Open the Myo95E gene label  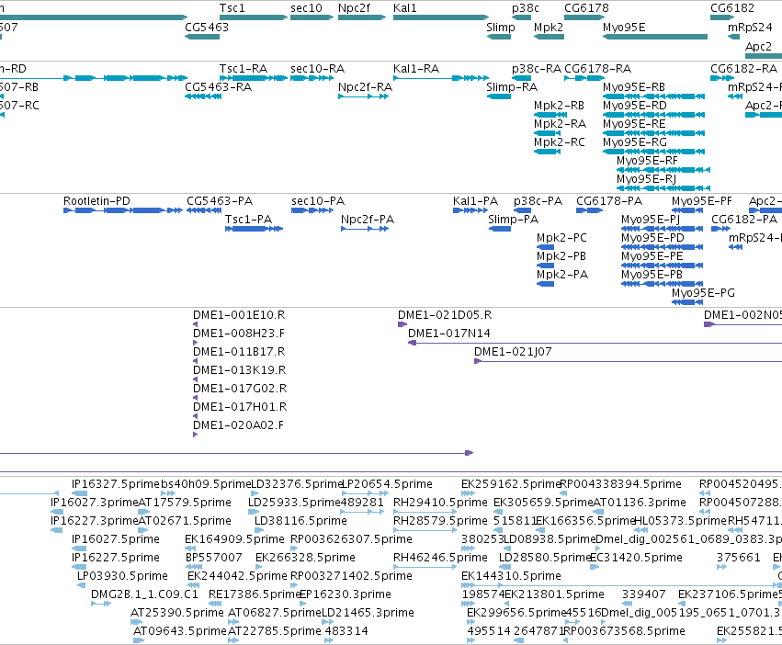624,27
